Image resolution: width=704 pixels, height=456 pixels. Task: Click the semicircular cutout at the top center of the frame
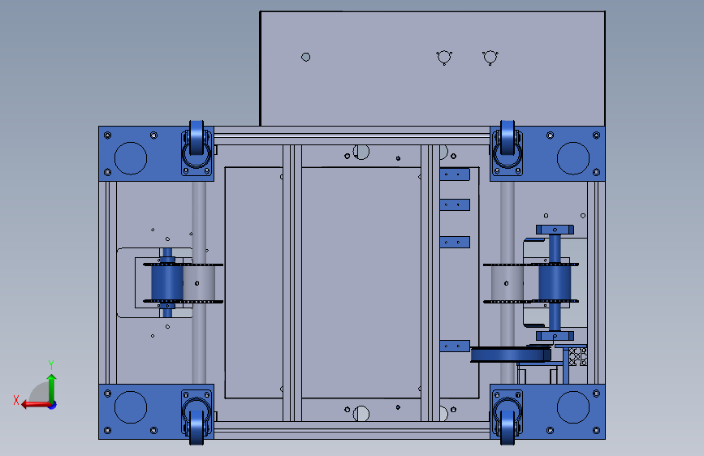(361, 153)
